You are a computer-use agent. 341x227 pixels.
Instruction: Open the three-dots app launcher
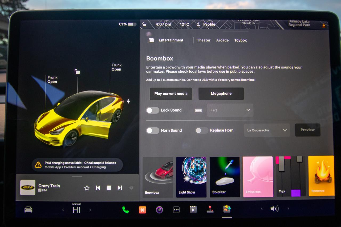(176, 210)
